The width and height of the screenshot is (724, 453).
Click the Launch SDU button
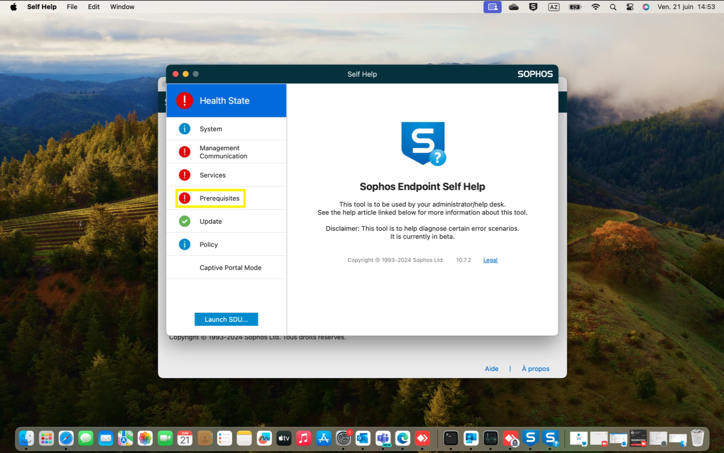coord(226,319)
